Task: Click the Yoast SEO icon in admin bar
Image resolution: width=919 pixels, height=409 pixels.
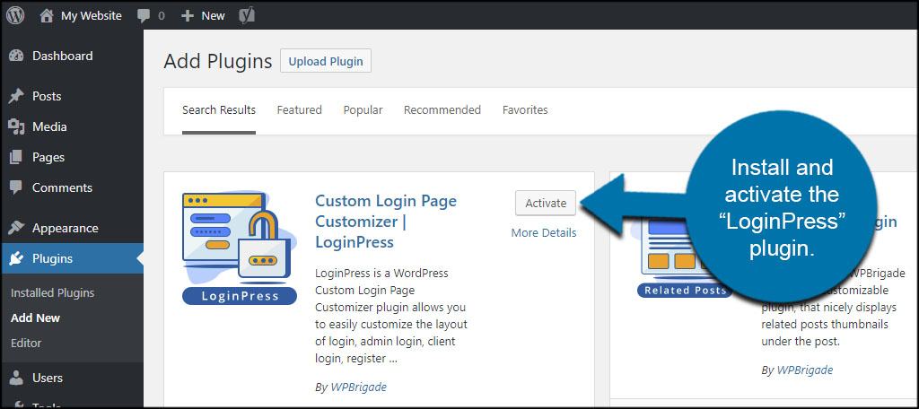Action: 245,16
